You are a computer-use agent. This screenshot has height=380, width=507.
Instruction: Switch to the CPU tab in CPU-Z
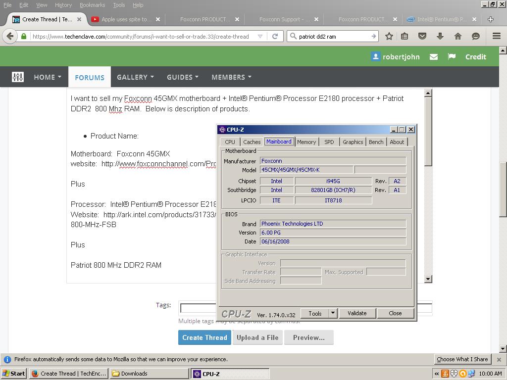230,142
